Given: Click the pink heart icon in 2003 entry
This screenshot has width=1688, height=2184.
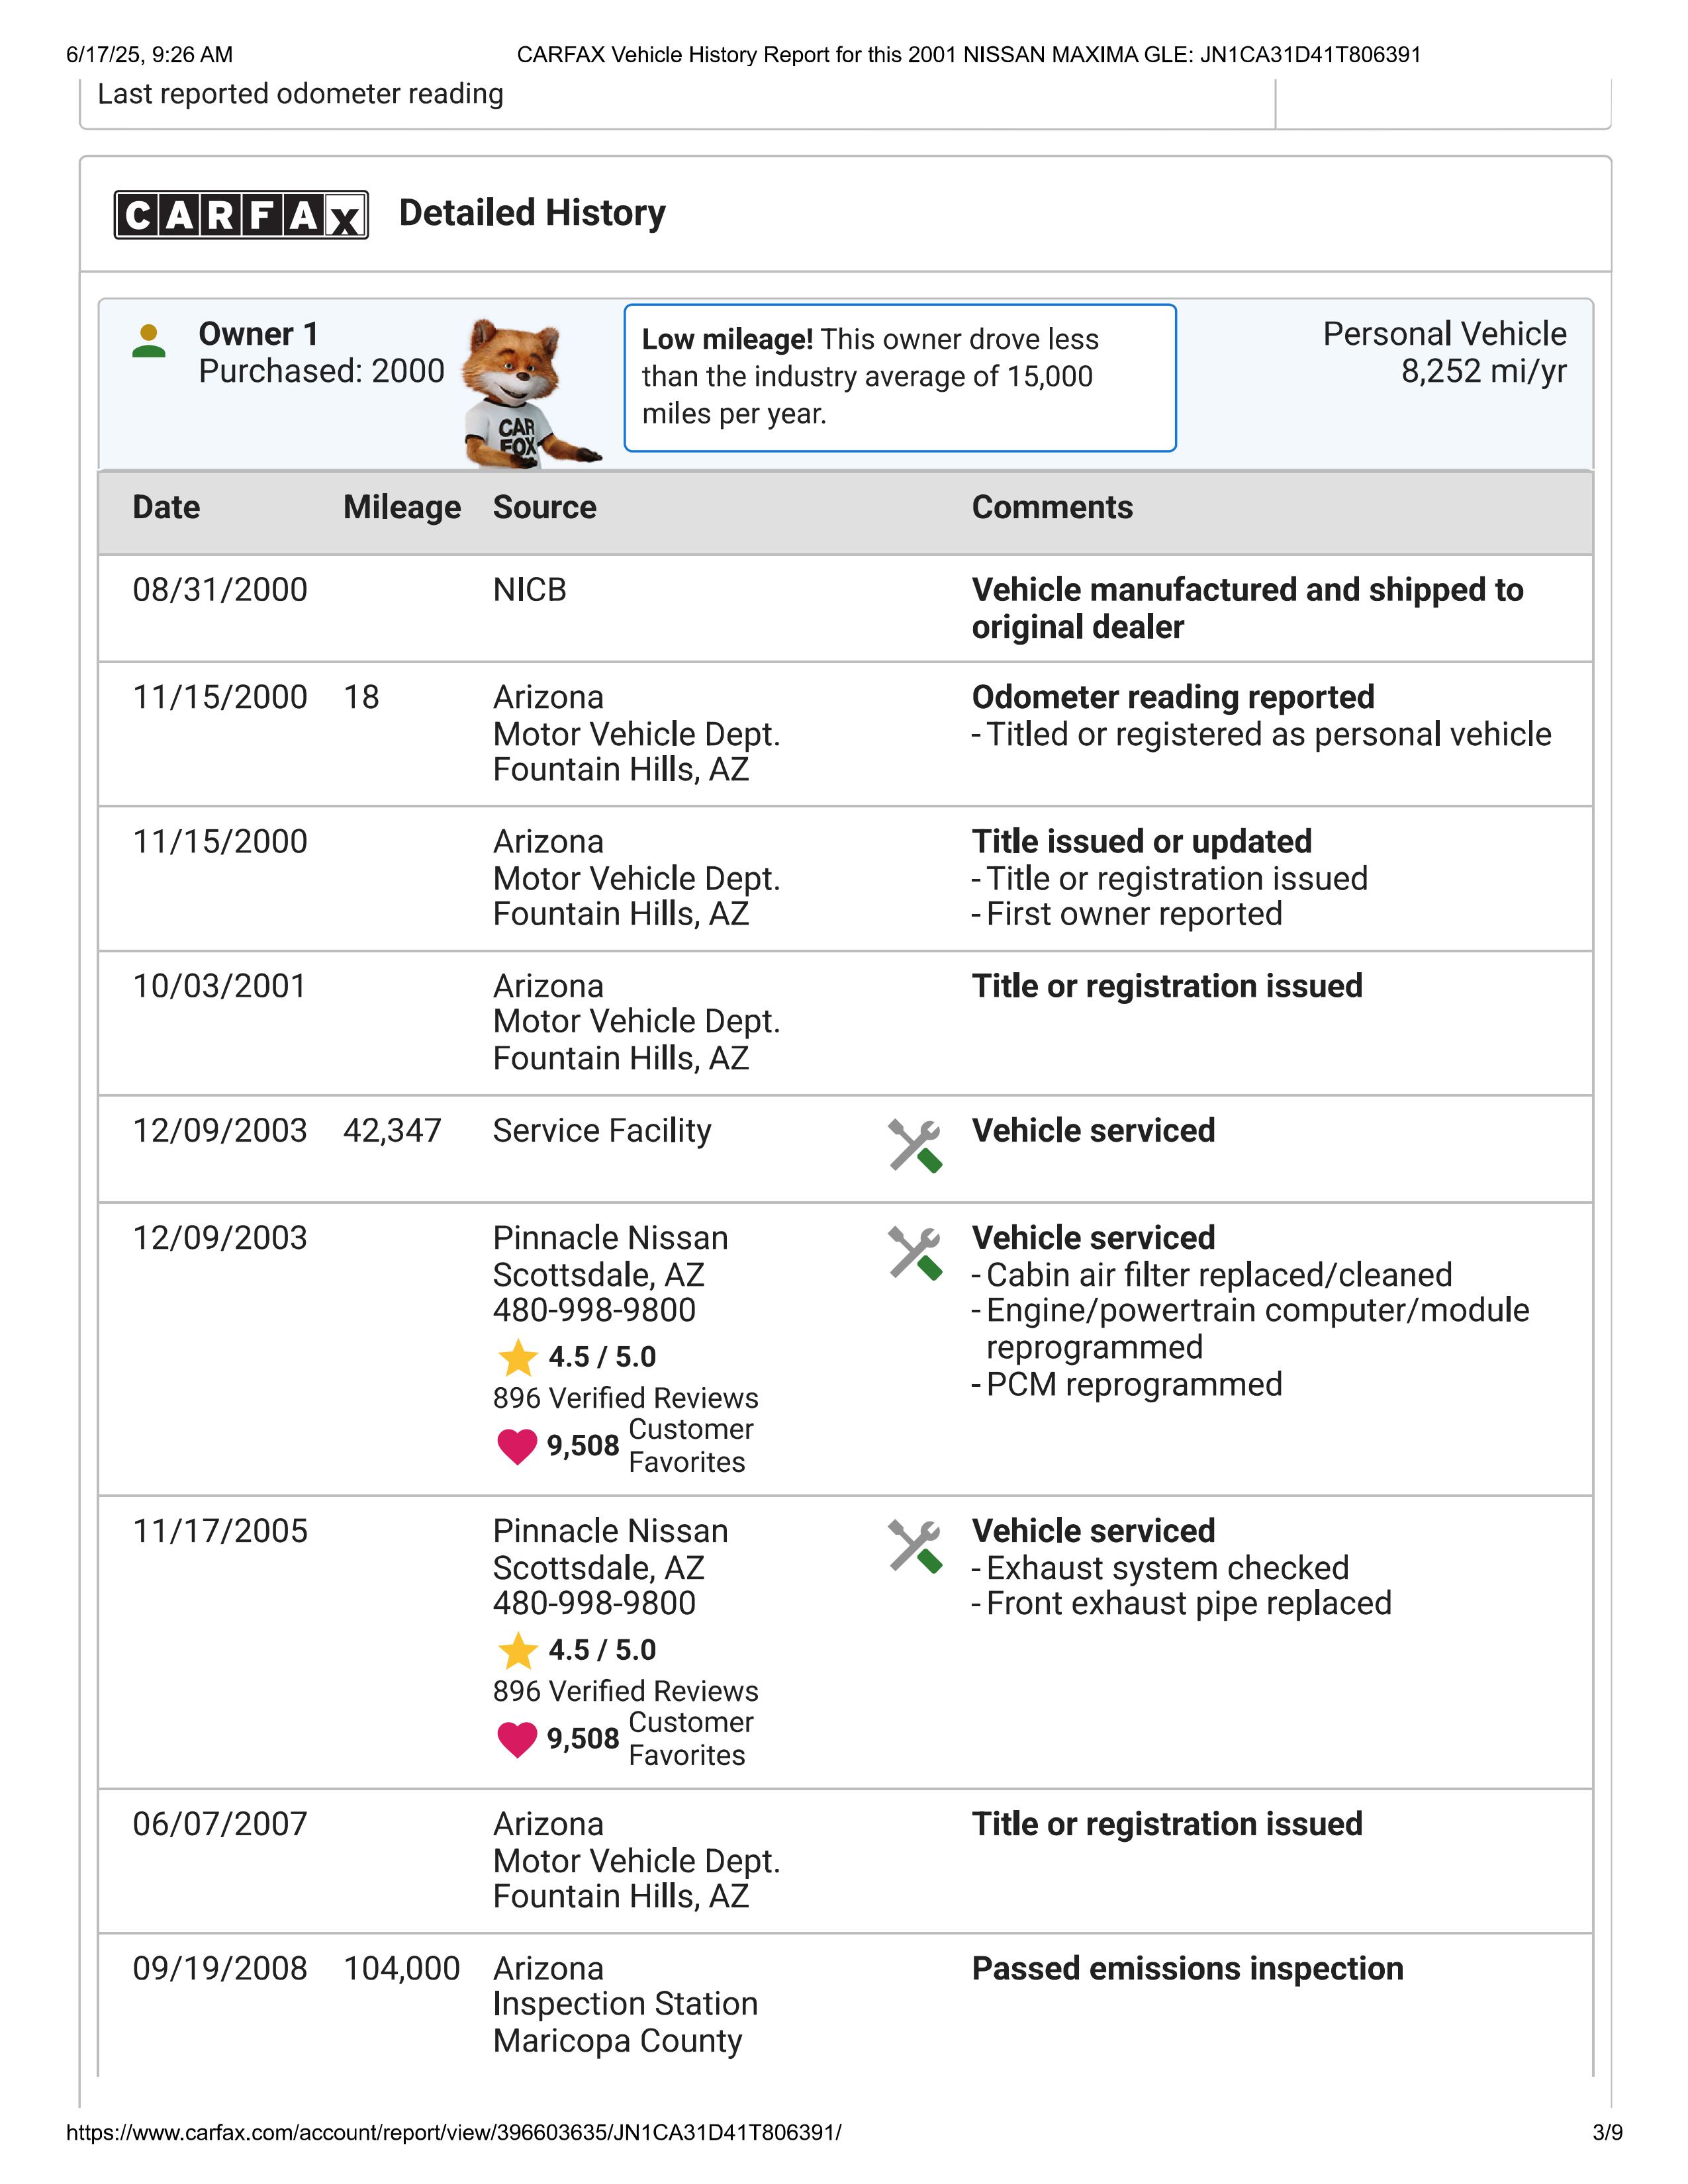Looking at the screenshot, I should (x=517, y=1446).
